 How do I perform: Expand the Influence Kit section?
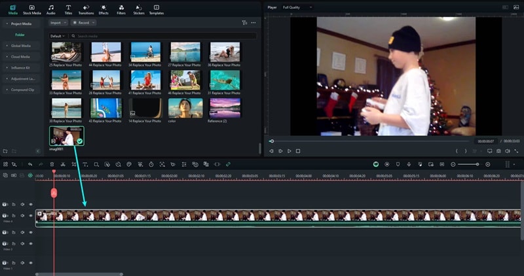tap(20, 68)
